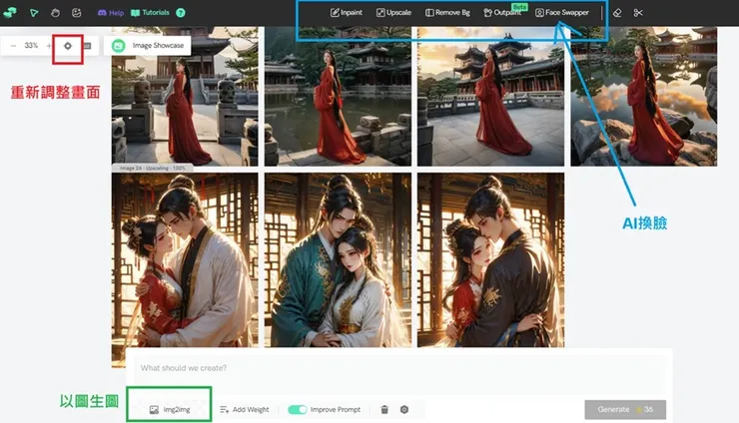Viewport: 739px width, 423px height.
Task: Select the Outpaint beta tool
Action: click(x=502, y=13)
